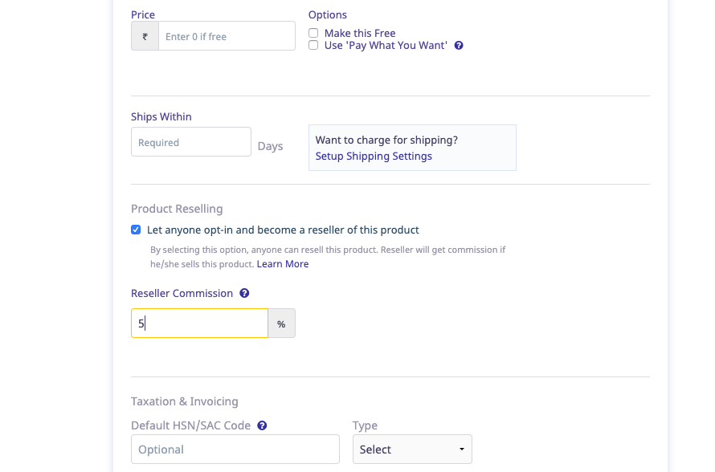Click the Taxation & Invoicing section heading
Screen dimensions: 715x472
(184, 401)
